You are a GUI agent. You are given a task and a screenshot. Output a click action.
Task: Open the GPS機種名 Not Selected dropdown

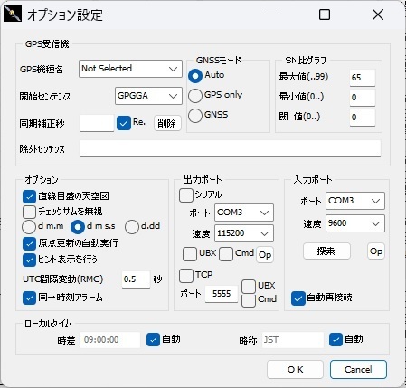point(130,69)
